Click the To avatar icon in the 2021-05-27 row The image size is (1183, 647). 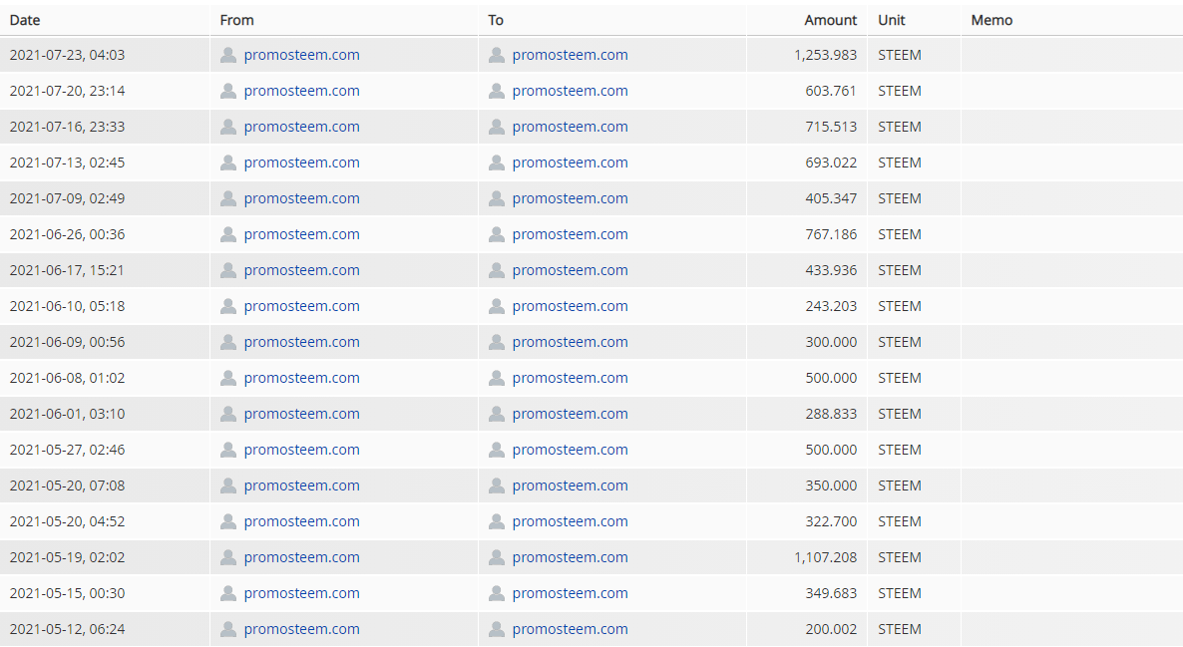tap(497, 451)
